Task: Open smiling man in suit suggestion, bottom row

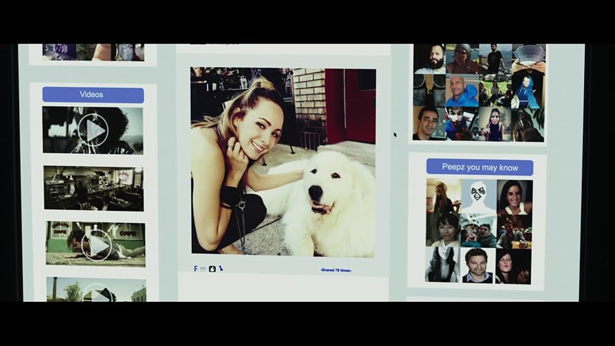Action: point(478,265)
